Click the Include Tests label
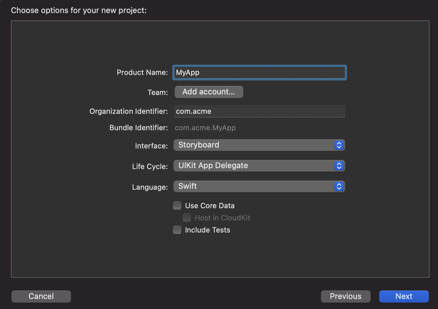 [x=207, y=230]
